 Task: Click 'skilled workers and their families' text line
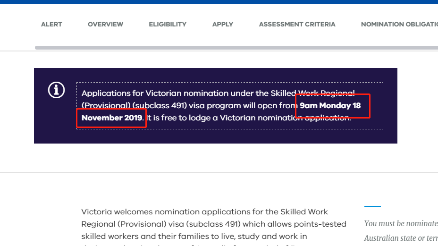coord(194,236)
